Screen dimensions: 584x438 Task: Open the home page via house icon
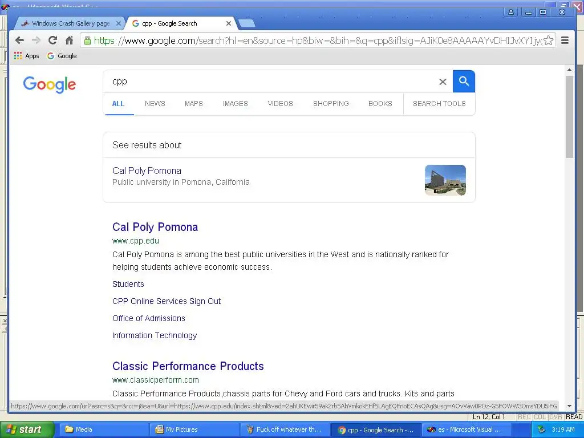pyautogui.click(x=69, y=40)
